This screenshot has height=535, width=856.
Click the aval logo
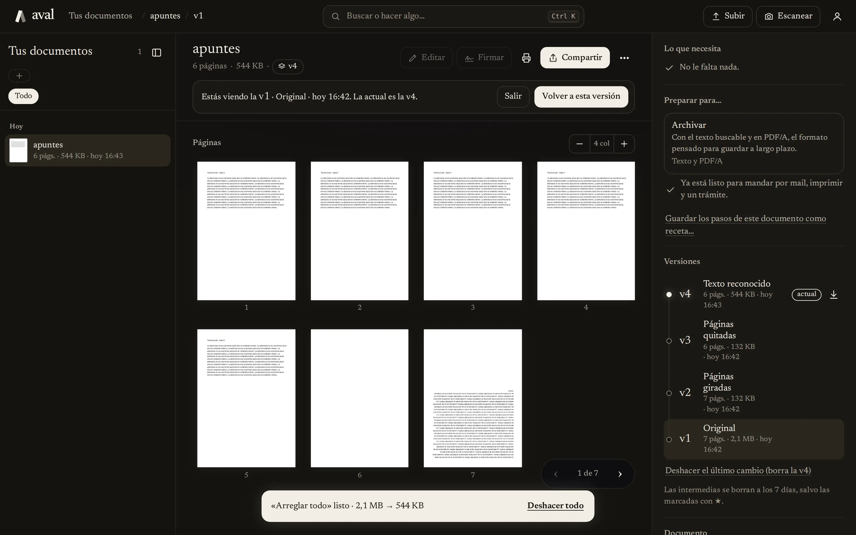tap(34, 16)
